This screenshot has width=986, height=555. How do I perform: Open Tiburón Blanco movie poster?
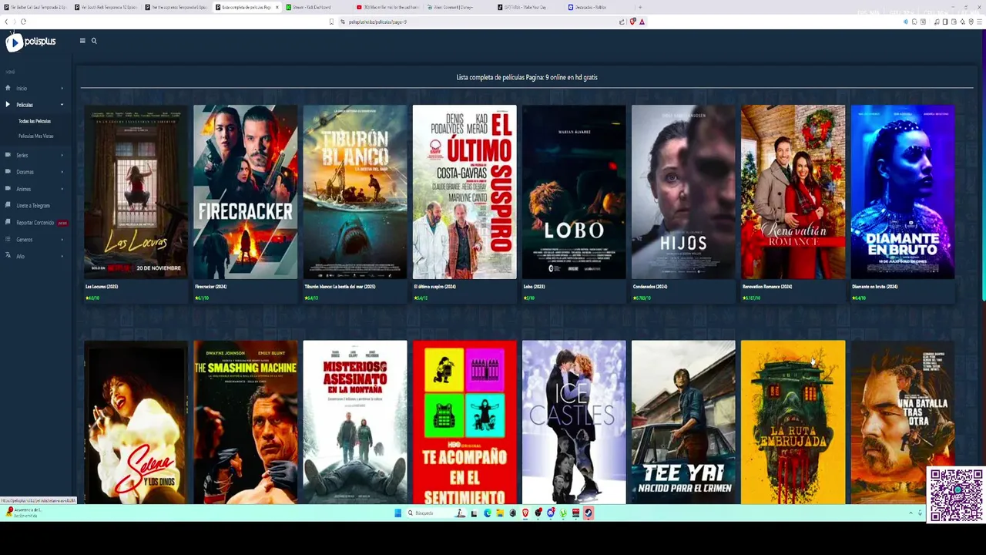[354, 192]
